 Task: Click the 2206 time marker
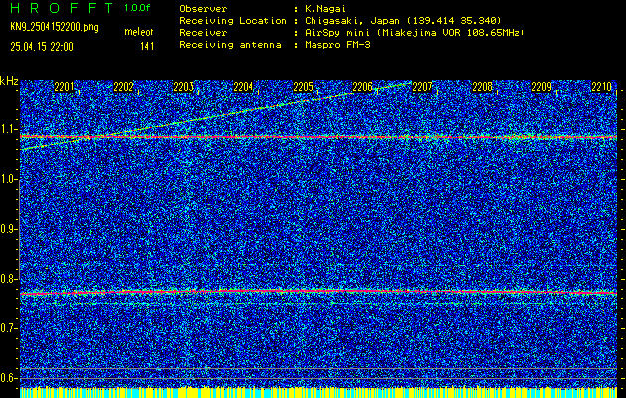coord(363,87)
